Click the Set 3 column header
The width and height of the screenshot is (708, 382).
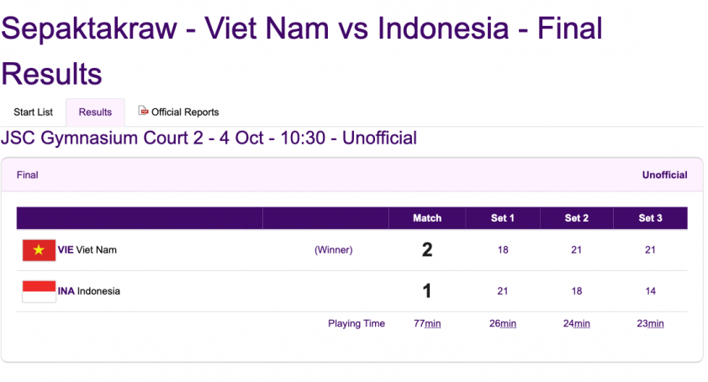pos(650,218)
